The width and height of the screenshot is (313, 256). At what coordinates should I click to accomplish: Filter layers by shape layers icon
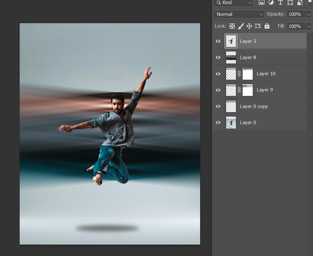(x=290, y=3)
